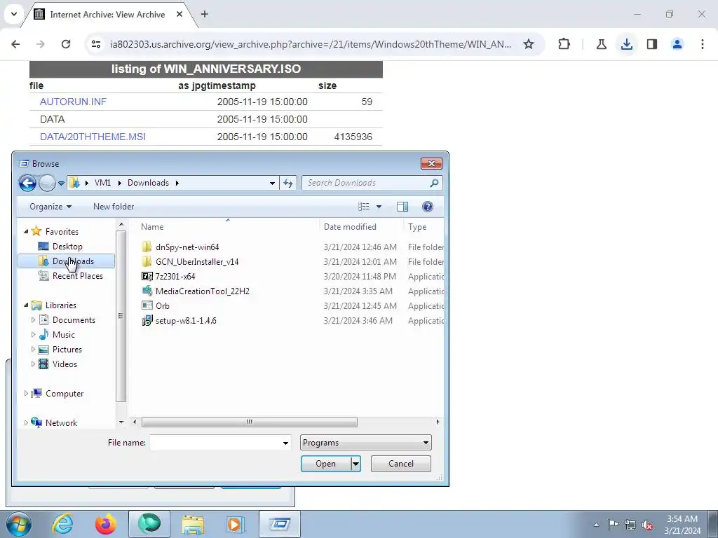
Task: Open Chrome downloads icon
Action: tap(627, 44)
